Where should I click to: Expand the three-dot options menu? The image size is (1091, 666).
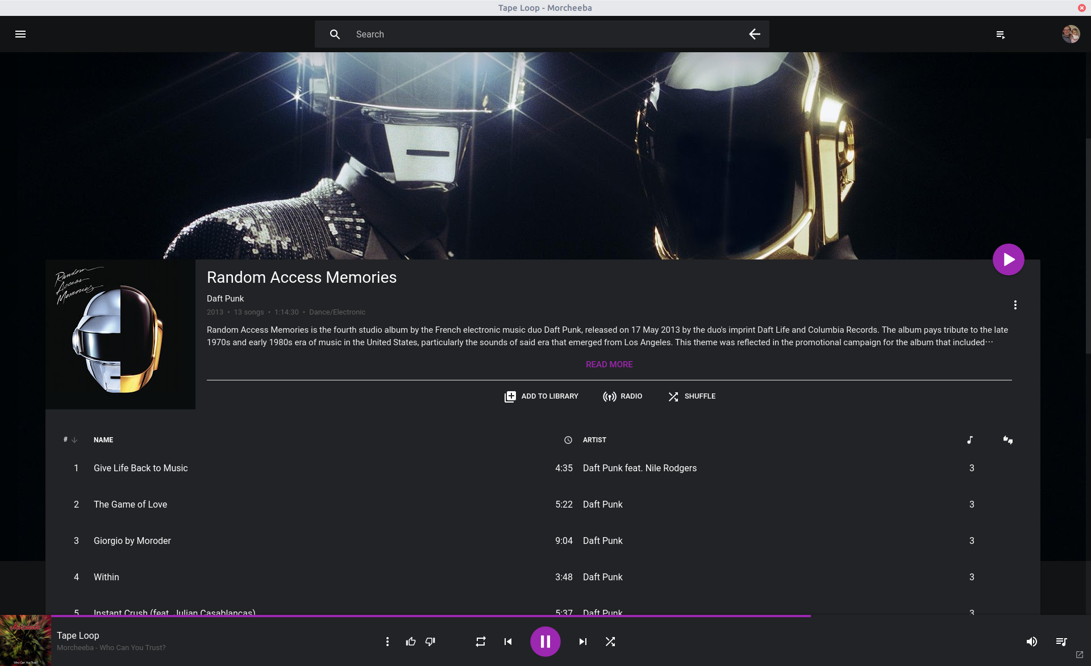1015,304
